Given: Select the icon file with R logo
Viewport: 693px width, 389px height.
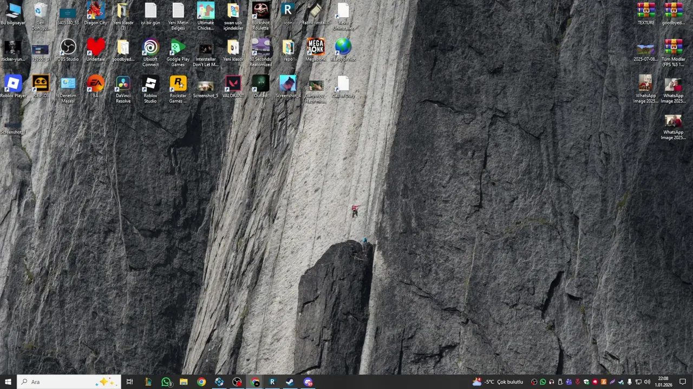Looking at the screenshot, I should (288, 14).
